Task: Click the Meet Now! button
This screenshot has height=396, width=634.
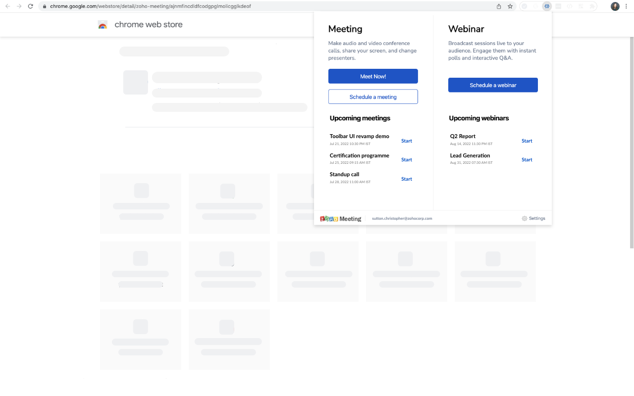Action: click(373, 76)
